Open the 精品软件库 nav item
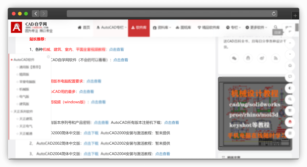The width and height of the screenshot is (307, 167). [209, 27]
